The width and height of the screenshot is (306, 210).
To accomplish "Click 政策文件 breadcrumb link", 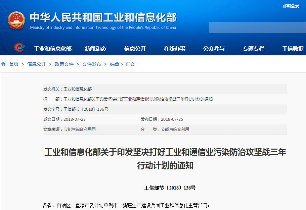I will click(64, 64).
